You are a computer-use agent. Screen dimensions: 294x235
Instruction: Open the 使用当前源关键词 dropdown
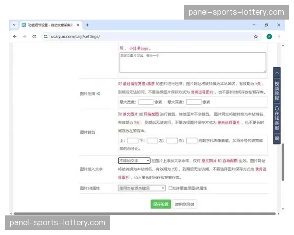(142, 188)
